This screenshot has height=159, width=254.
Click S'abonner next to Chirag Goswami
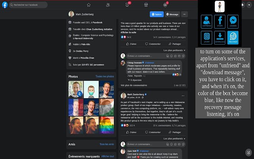[150, 63]
